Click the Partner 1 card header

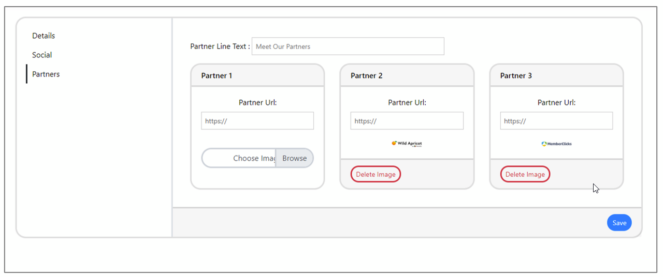coord(257,75)
